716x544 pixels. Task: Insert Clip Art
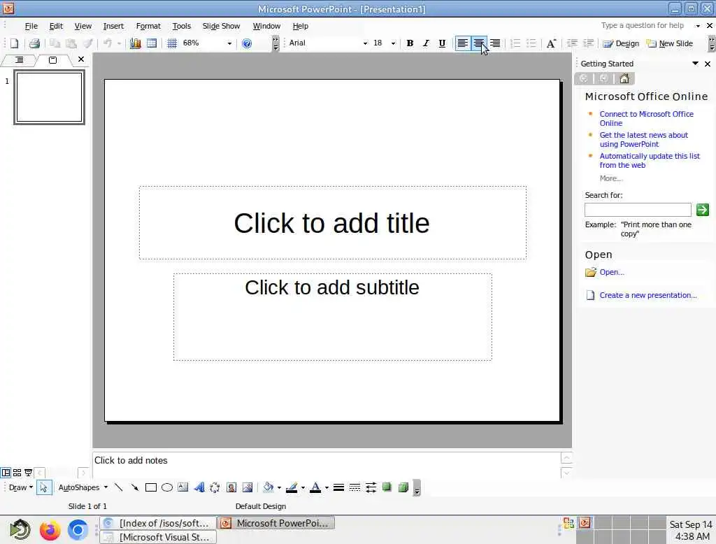tap(231, 487)
